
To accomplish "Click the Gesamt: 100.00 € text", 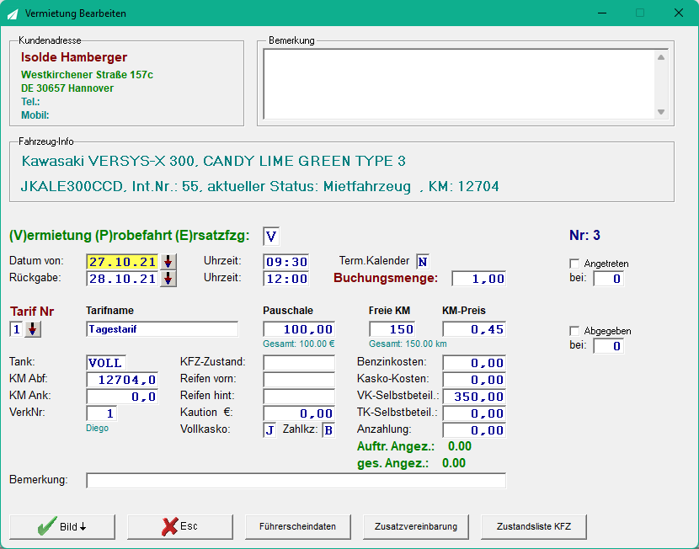I will [299, 344].
